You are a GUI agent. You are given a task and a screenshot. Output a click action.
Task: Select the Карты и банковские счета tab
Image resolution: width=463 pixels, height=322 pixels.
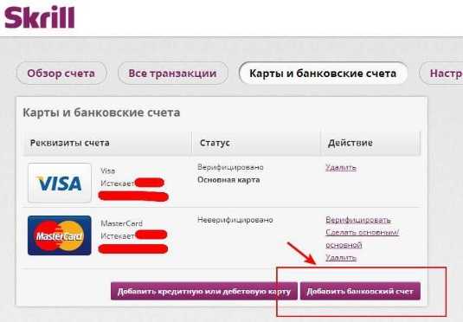(323, 74)
